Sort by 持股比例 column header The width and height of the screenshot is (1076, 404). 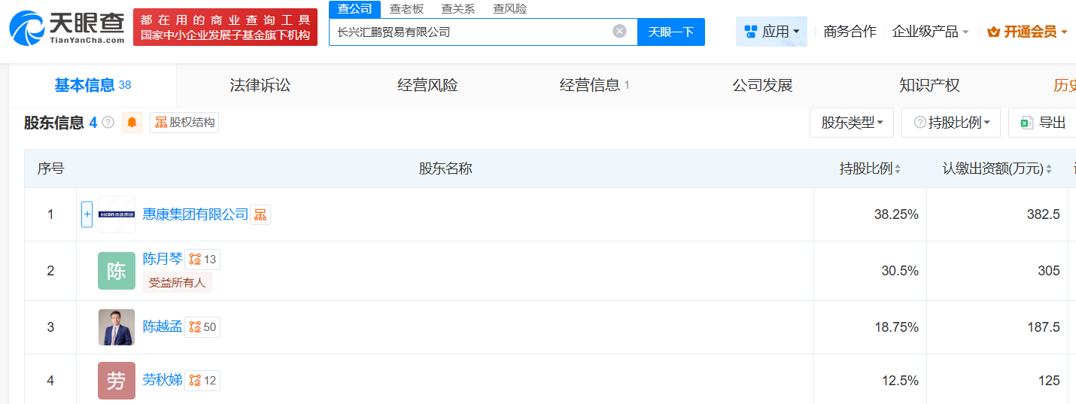coord(870,169)
